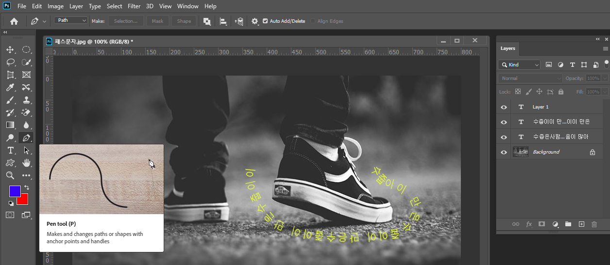Hide the '수줍은사람...음이 많아' layer
Viewport: 610px width, 265px height.
coord(504,137)
